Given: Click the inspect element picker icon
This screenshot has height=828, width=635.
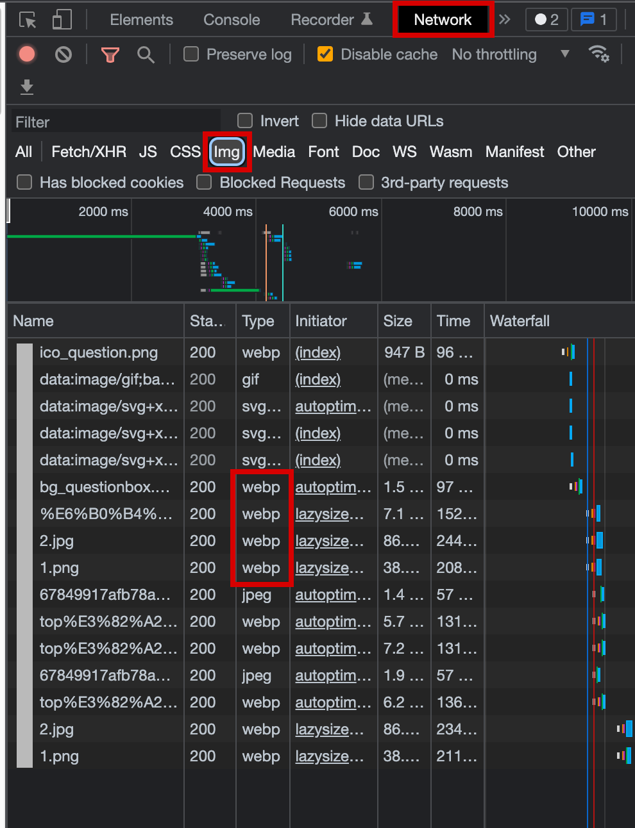Looking at the screenshot, I should coord(28,20).
